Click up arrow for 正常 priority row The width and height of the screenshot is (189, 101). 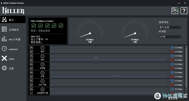pyautogui.click(x=31, y=73)
